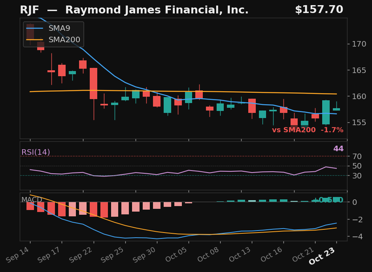This screenshot has height=272, width=372.
Task: Click the Oct 23 date label
Action: [322, 256]
